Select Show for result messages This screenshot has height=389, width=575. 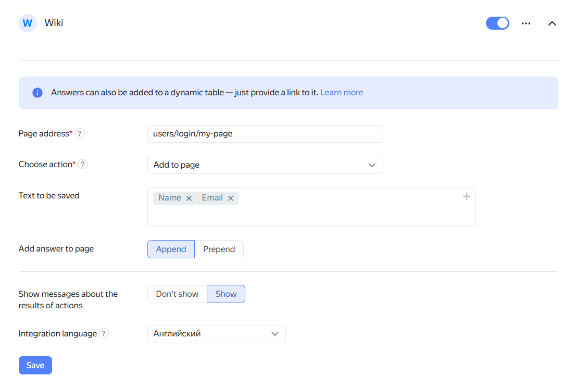pos(226,294)
